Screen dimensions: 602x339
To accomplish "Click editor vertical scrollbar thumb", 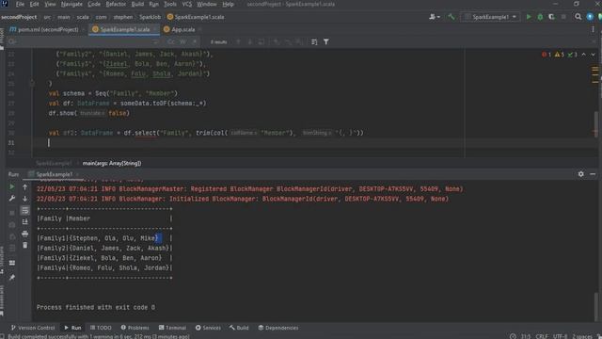I will pyautogui.click(x=595, y=123).
